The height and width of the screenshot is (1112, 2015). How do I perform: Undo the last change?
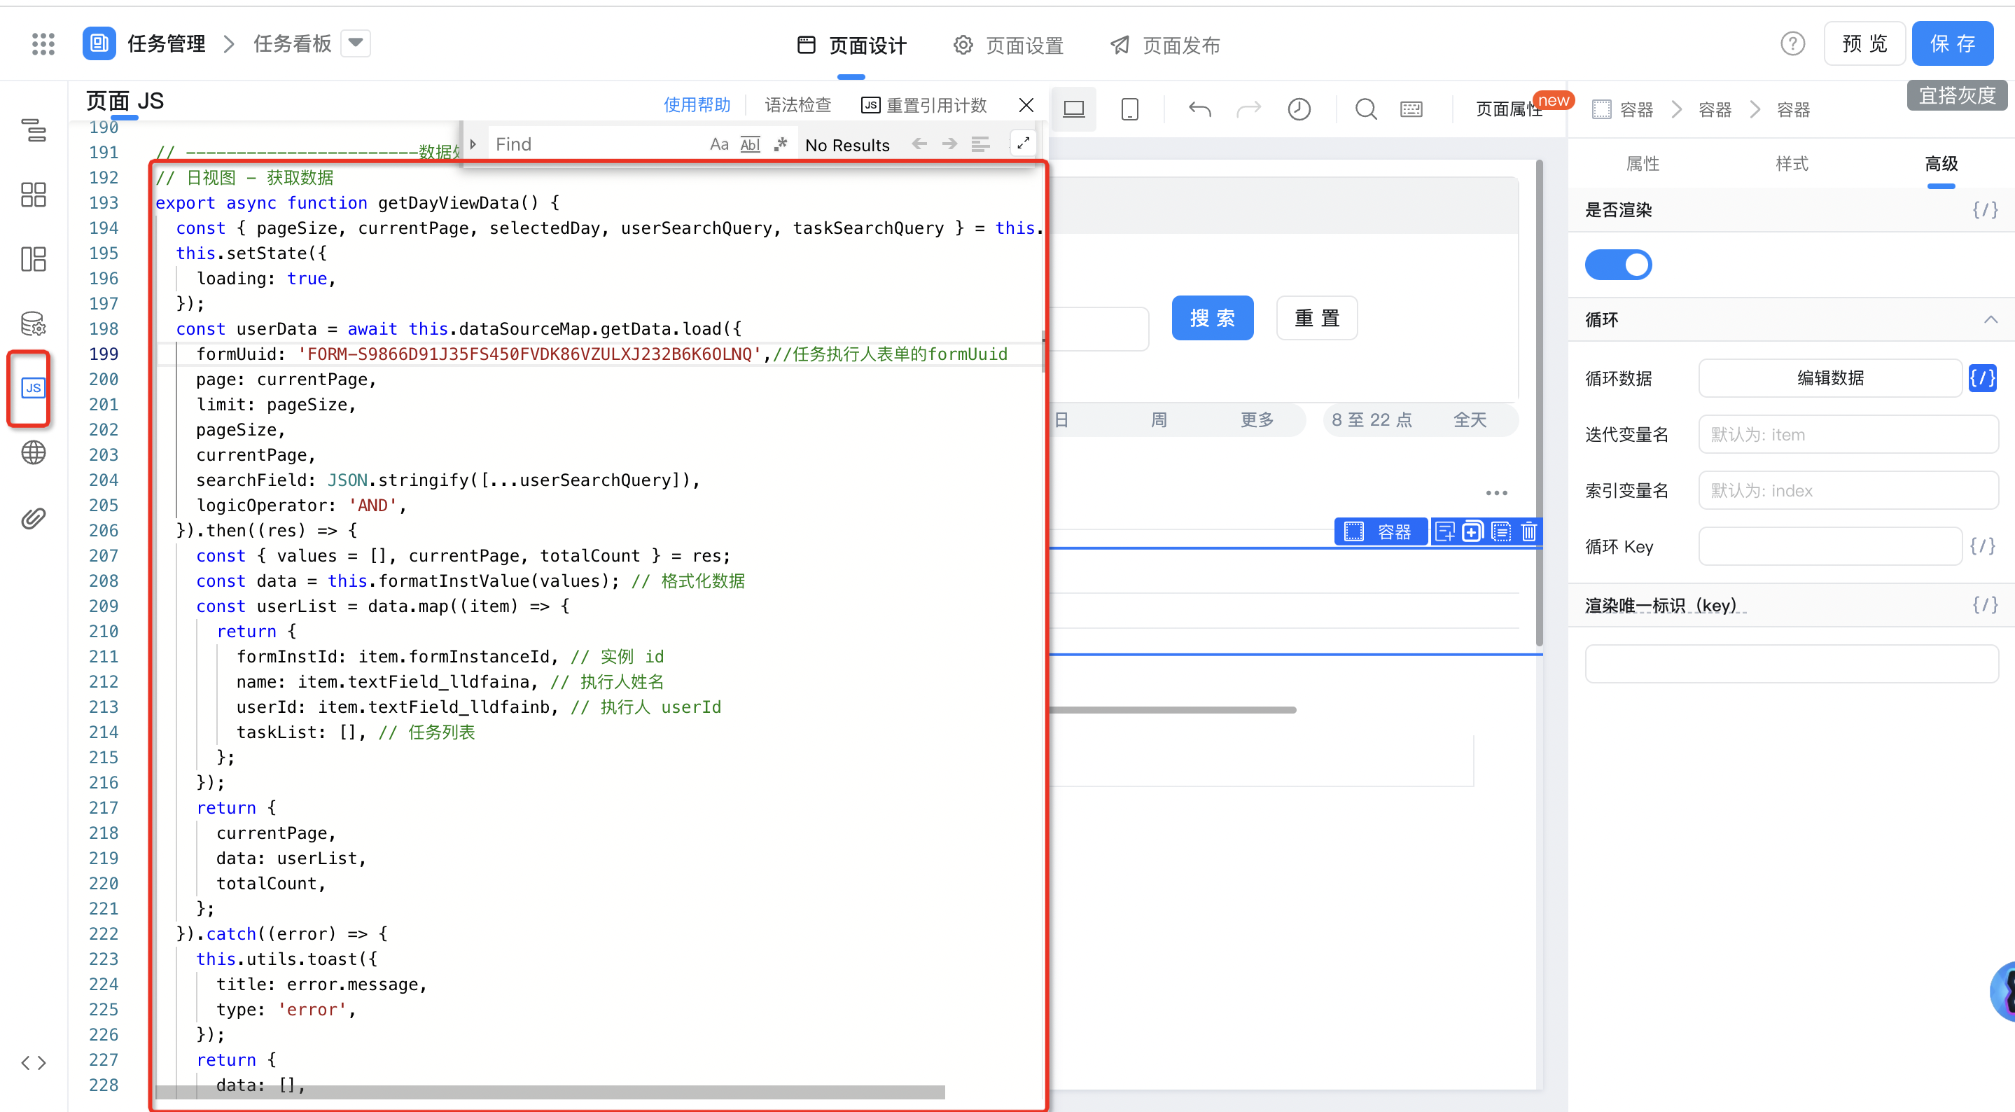1199,109
